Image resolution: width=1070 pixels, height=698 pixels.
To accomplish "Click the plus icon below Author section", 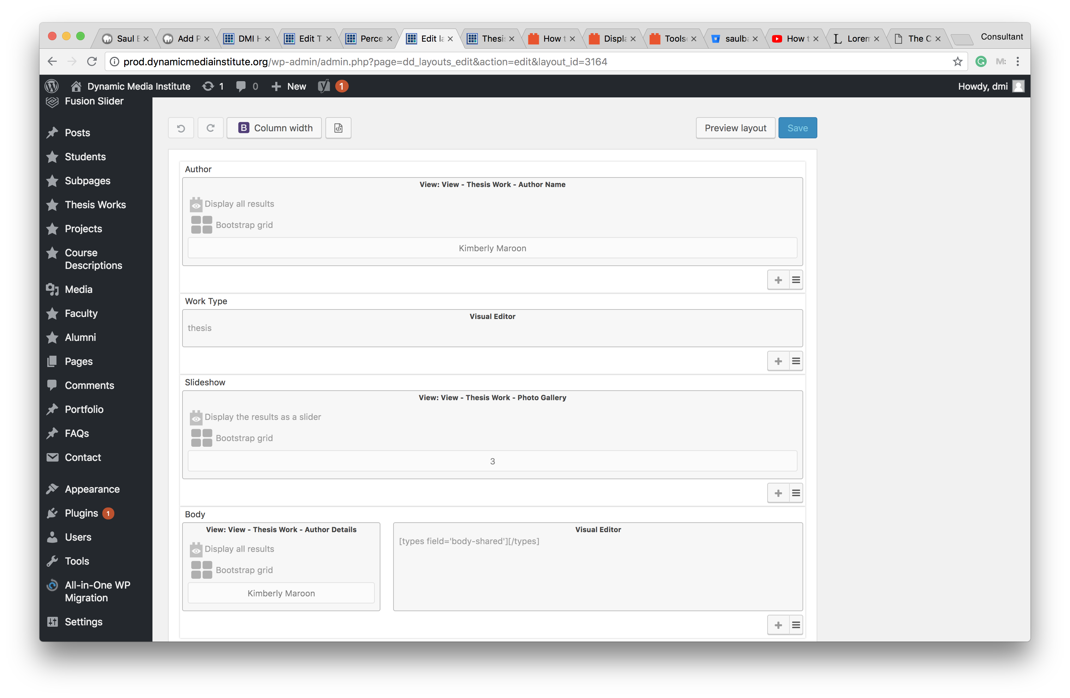I will coord(778,279).
